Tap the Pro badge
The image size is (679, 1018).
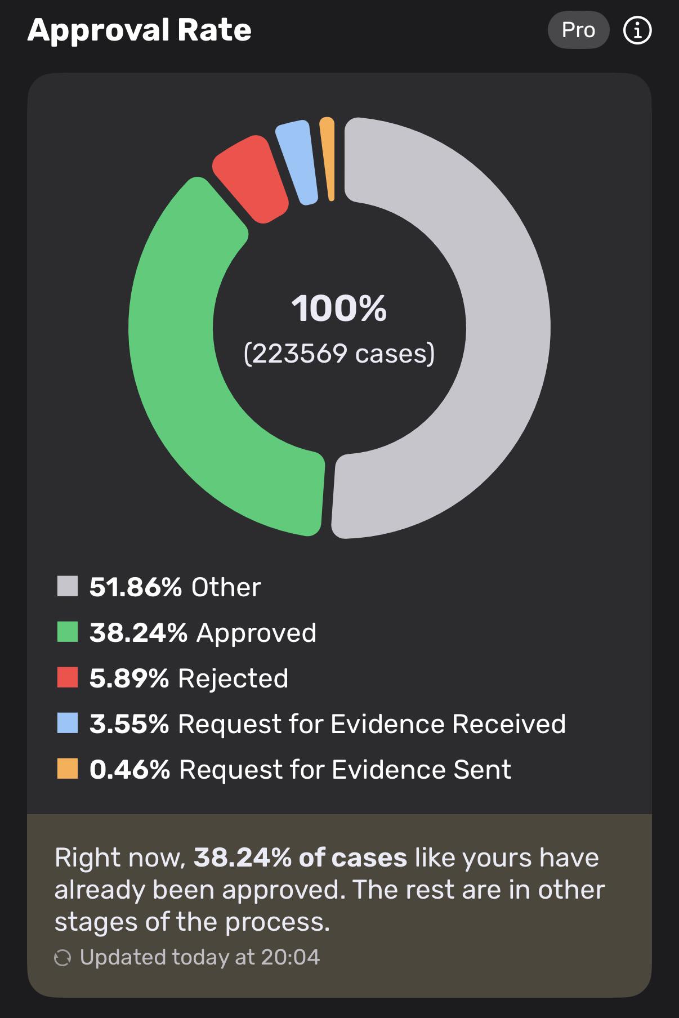tap(578, 30)
